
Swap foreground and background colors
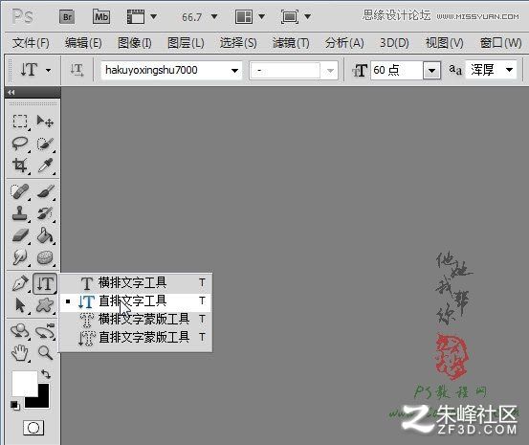click(46, 374)
